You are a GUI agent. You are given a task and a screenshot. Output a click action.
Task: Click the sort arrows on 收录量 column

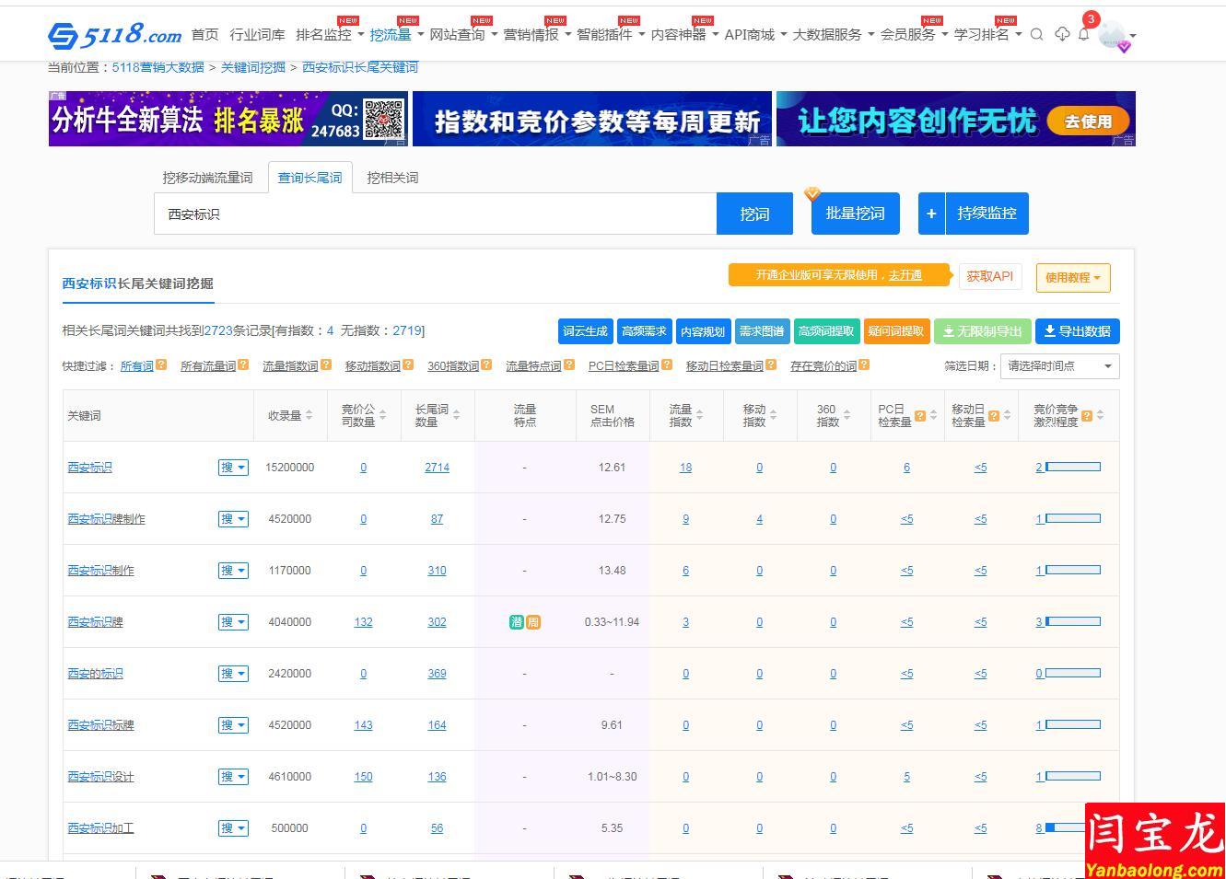click(309, 416)
